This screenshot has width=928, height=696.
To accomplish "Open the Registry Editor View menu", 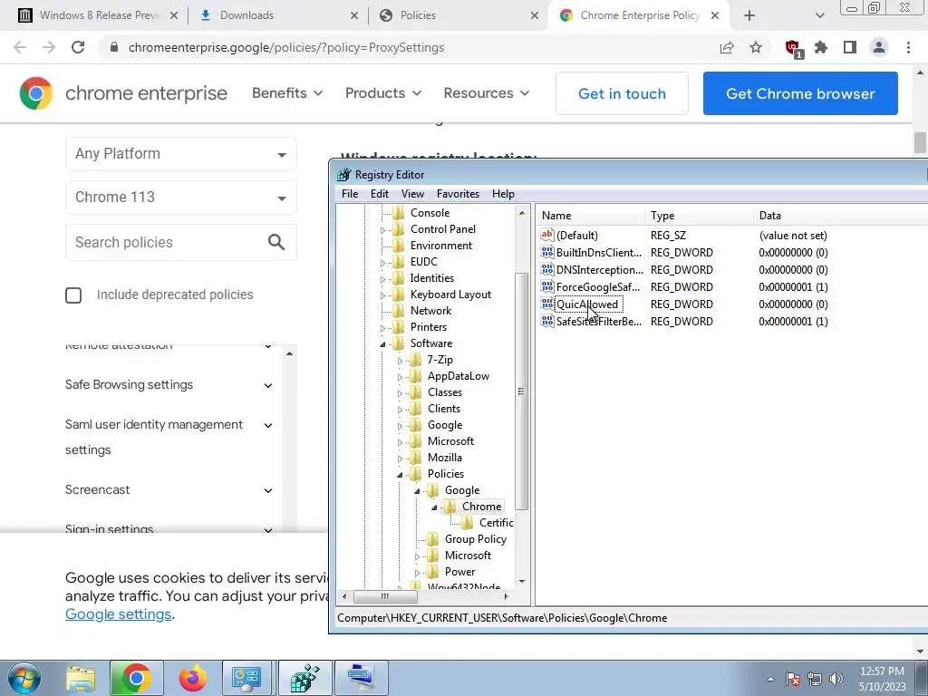I will pyautogui.click(x=412, y=194).
